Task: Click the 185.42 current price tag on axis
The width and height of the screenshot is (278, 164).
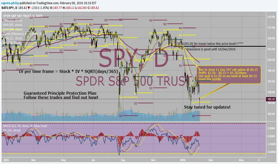Action: tap(271, 99)
